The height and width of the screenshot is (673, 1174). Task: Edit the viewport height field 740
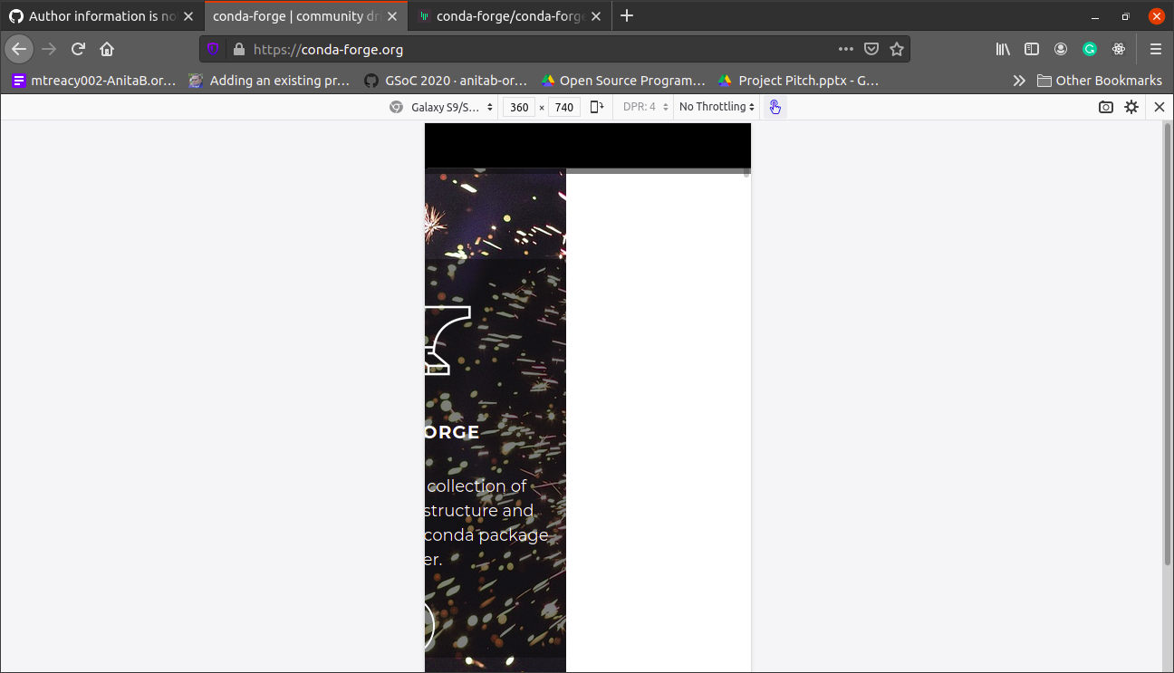(564, 107)
